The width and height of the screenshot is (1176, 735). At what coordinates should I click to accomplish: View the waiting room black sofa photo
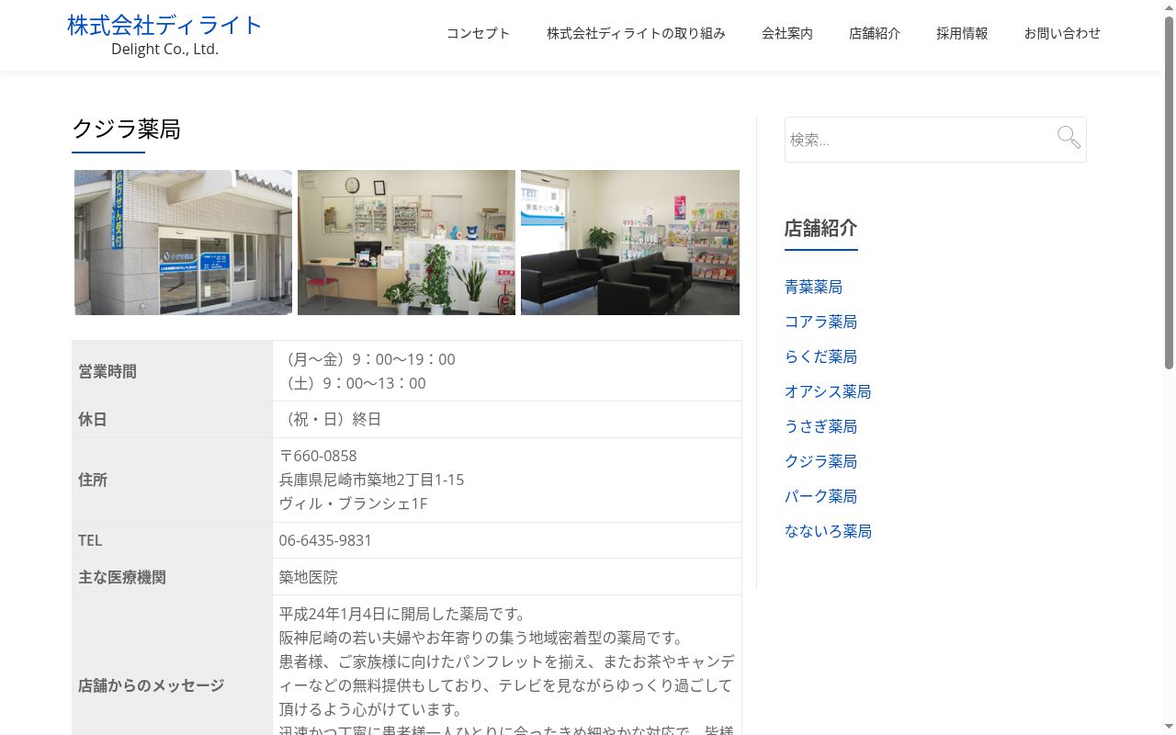click(x=630, y=243)
